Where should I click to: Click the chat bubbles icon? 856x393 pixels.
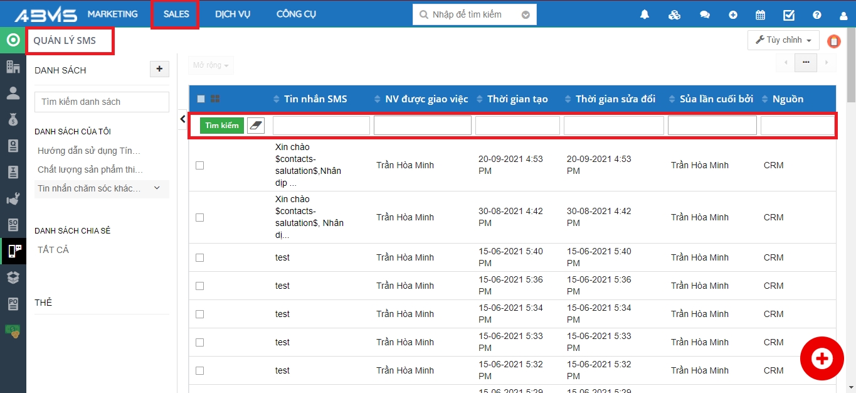(x=705, y=15)
